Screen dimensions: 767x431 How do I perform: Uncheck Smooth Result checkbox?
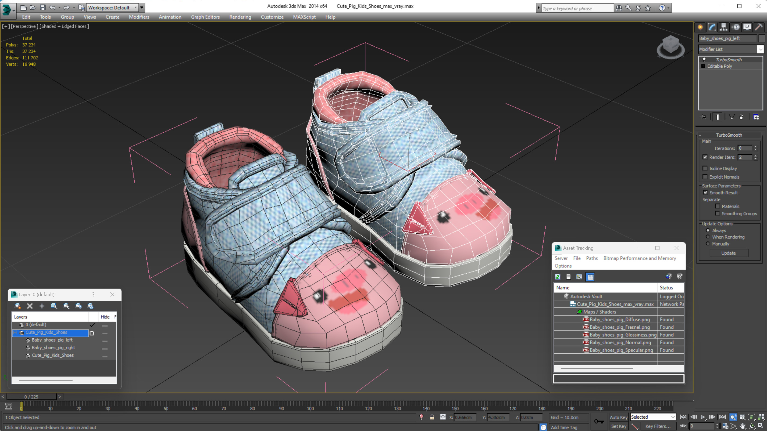coord(705,193)
